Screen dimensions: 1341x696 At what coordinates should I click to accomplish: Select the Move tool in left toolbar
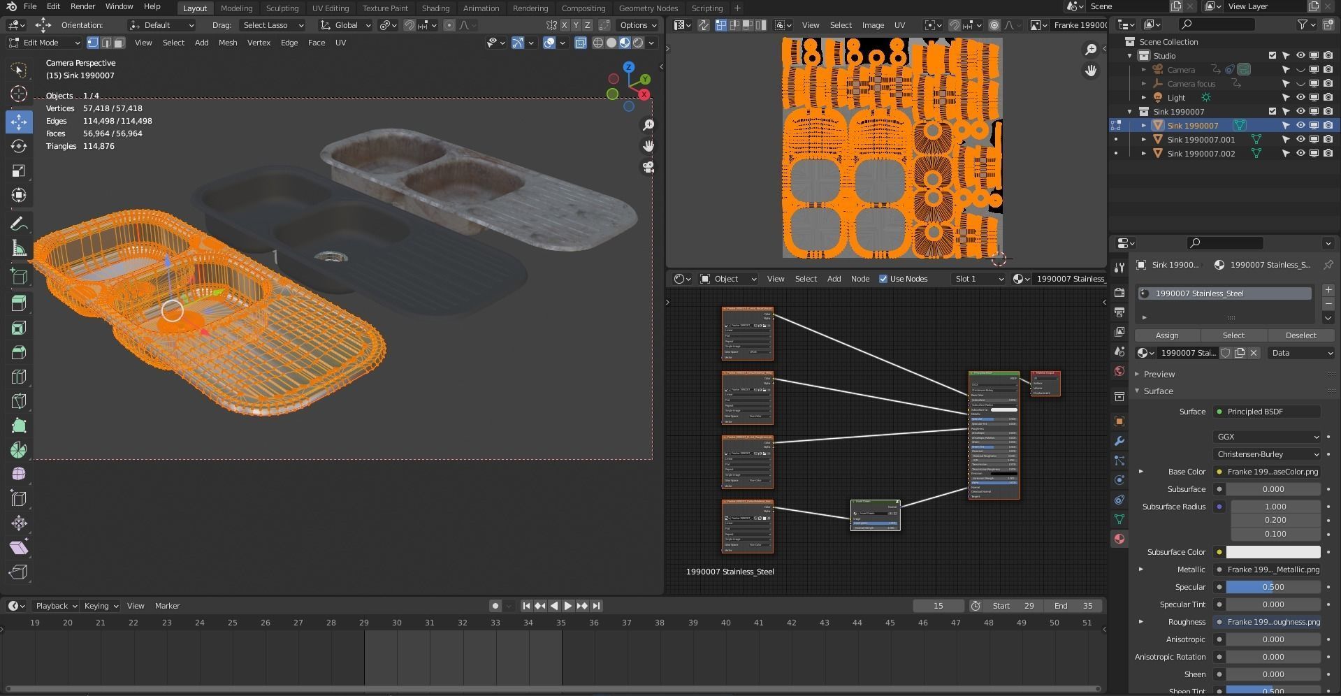coord(19,122)
